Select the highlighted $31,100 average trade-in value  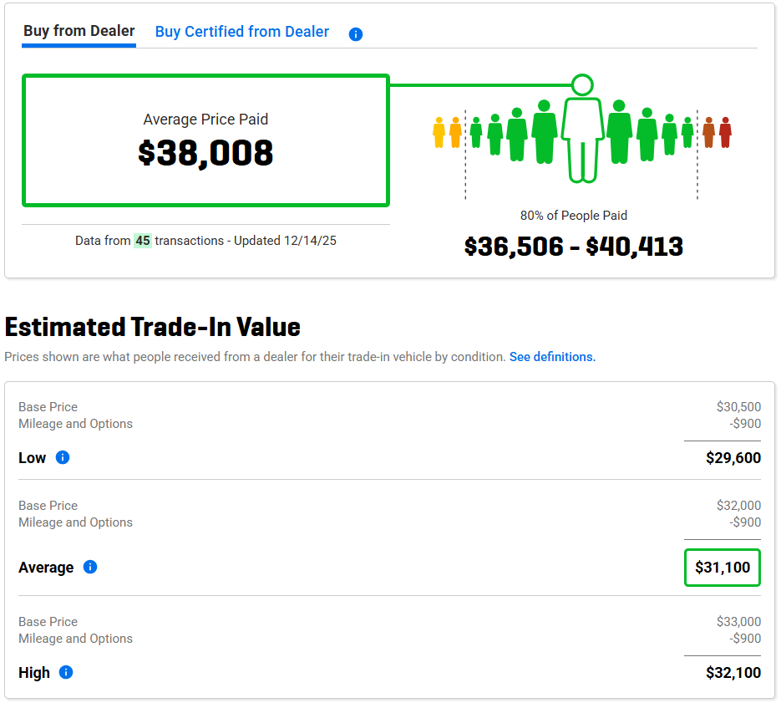point(723,568)
